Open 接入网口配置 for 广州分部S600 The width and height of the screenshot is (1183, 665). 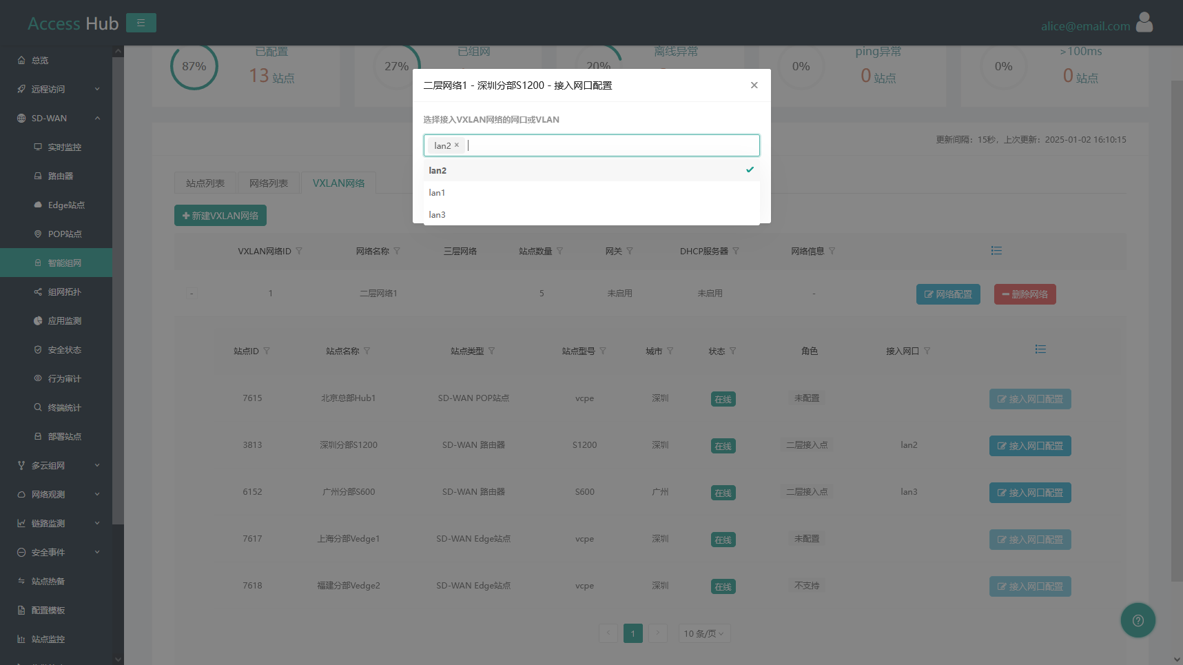click(1030, 493)
